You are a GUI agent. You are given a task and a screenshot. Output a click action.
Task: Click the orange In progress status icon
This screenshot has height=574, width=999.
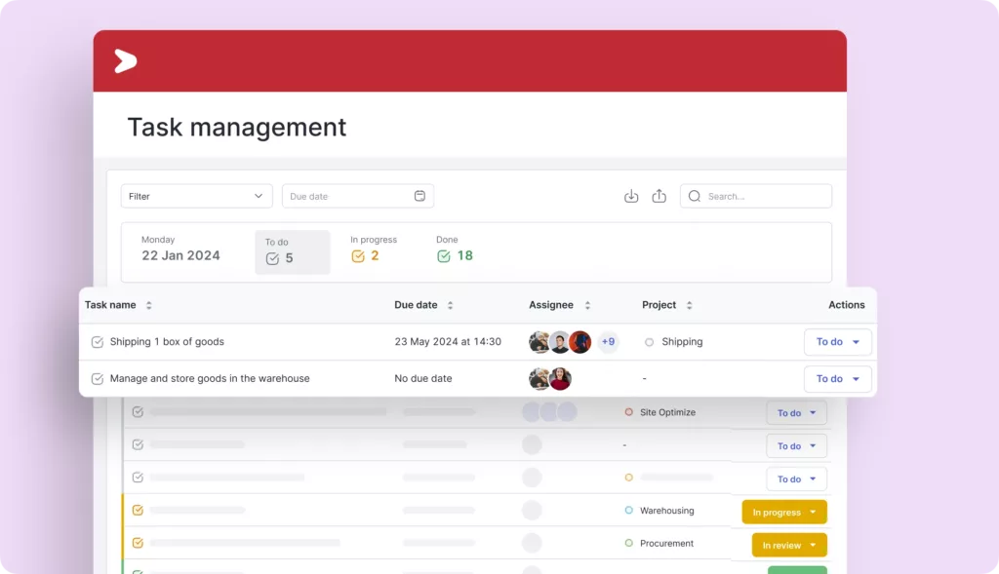click(357, 255)
